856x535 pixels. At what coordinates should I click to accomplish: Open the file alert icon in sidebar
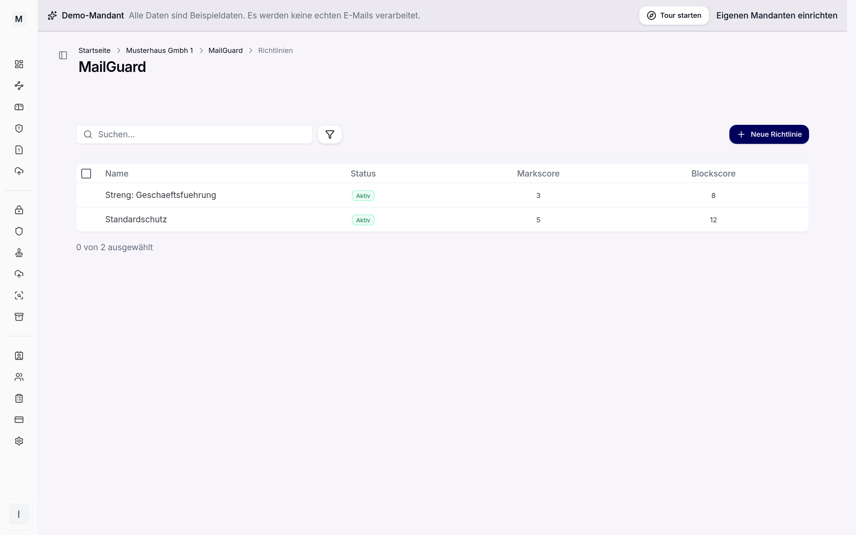tap(19, 150)
